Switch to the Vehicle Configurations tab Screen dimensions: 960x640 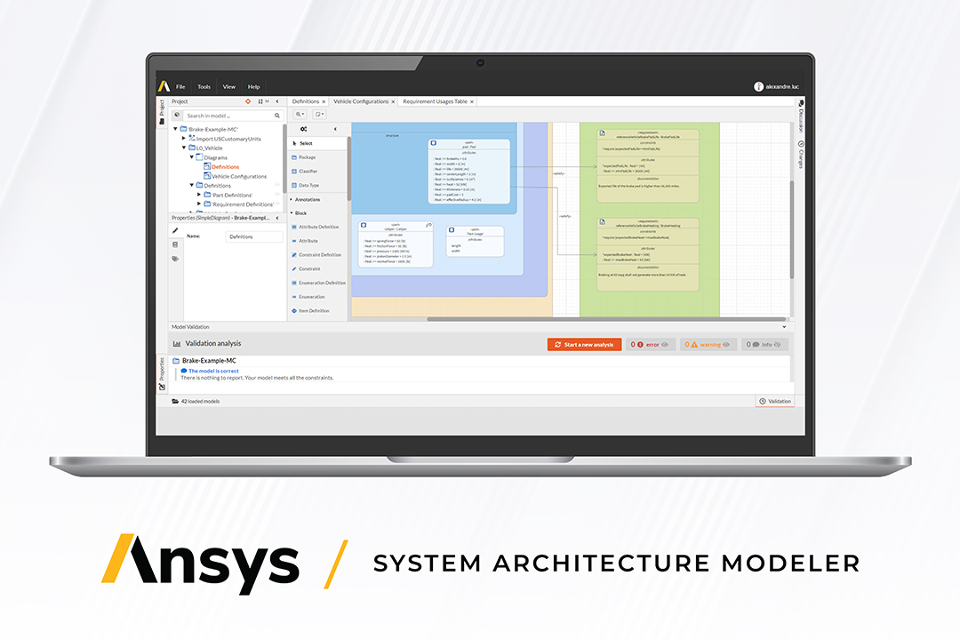pos(364,102)
